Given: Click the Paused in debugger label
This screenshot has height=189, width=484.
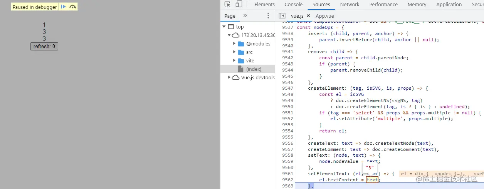Looking at the screenshot, I should tap(34, 7).
